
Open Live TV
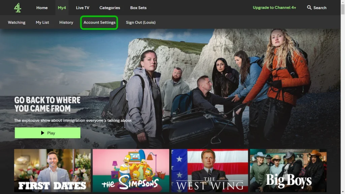tap(83, 8)
